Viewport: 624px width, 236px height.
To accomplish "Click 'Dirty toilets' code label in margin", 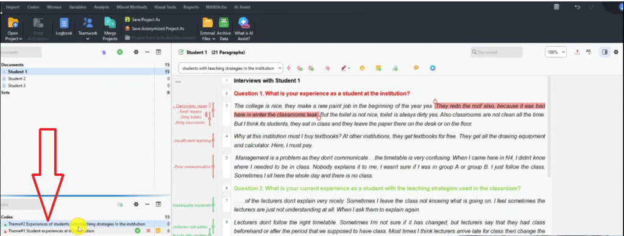I will pyautogui.click(x=190, y=117).
